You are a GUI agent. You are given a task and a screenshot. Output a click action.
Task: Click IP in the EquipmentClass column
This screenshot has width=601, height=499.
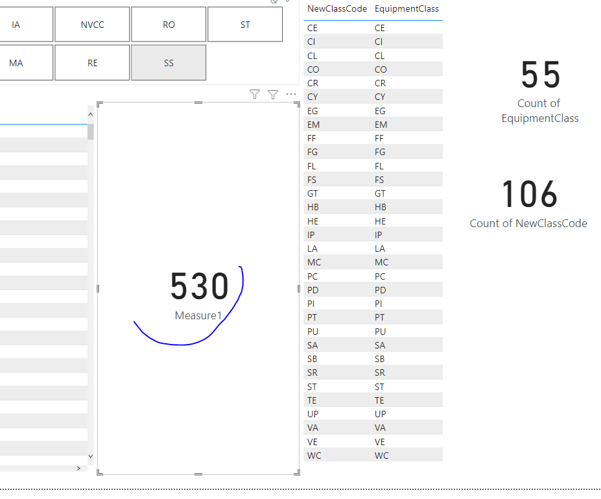coord(379,235)
